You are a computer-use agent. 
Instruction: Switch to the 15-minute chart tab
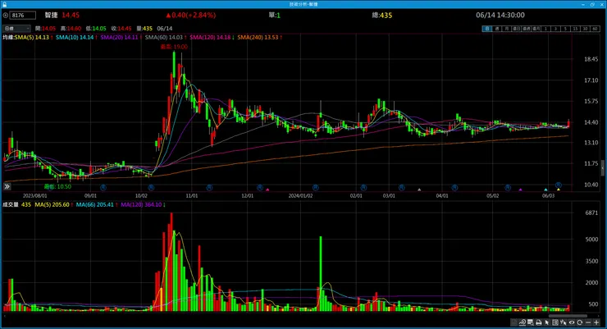coord(575,29)
